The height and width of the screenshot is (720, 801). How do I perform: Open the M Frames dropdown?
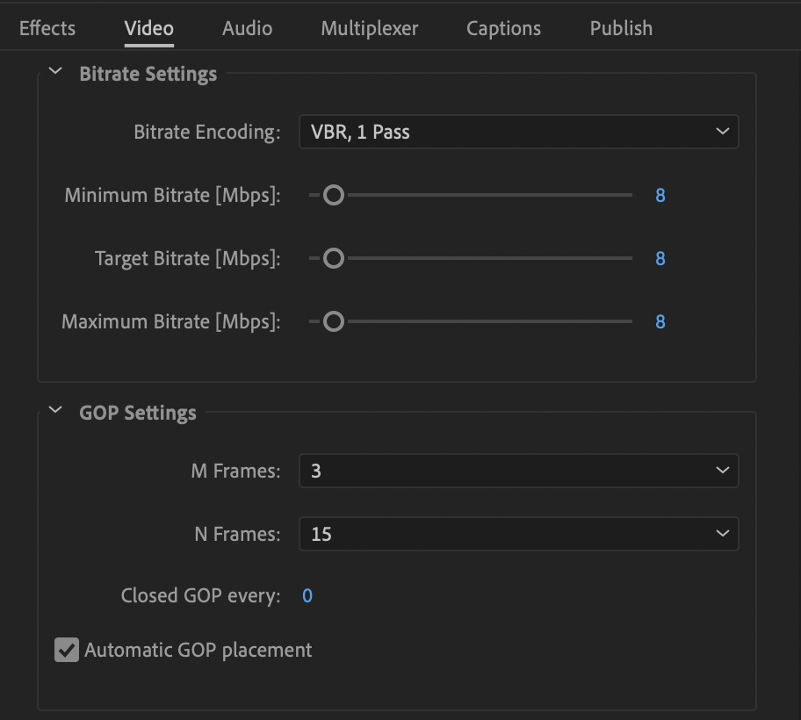517,471
